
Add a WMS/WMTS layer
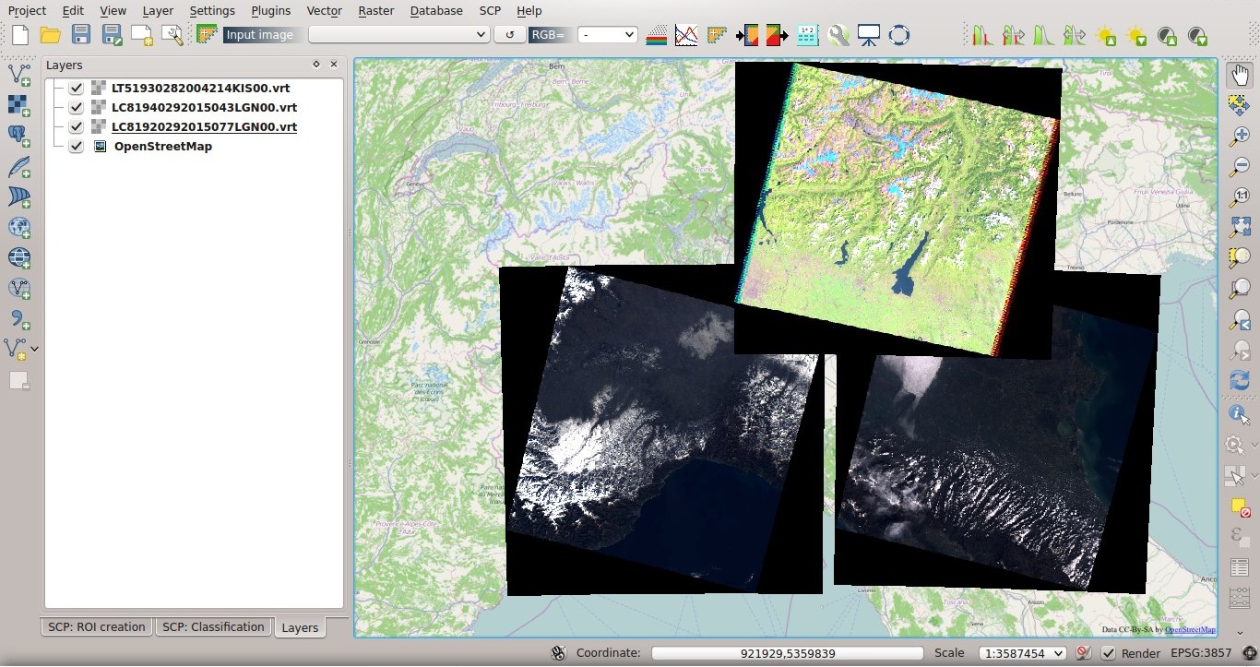[19, 257]
